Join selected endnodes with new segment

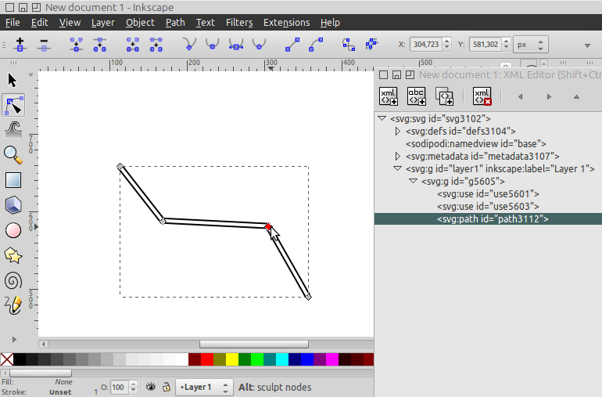[x=133, y=44]
